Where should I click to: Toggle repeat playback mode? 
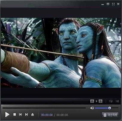(111, 101)
